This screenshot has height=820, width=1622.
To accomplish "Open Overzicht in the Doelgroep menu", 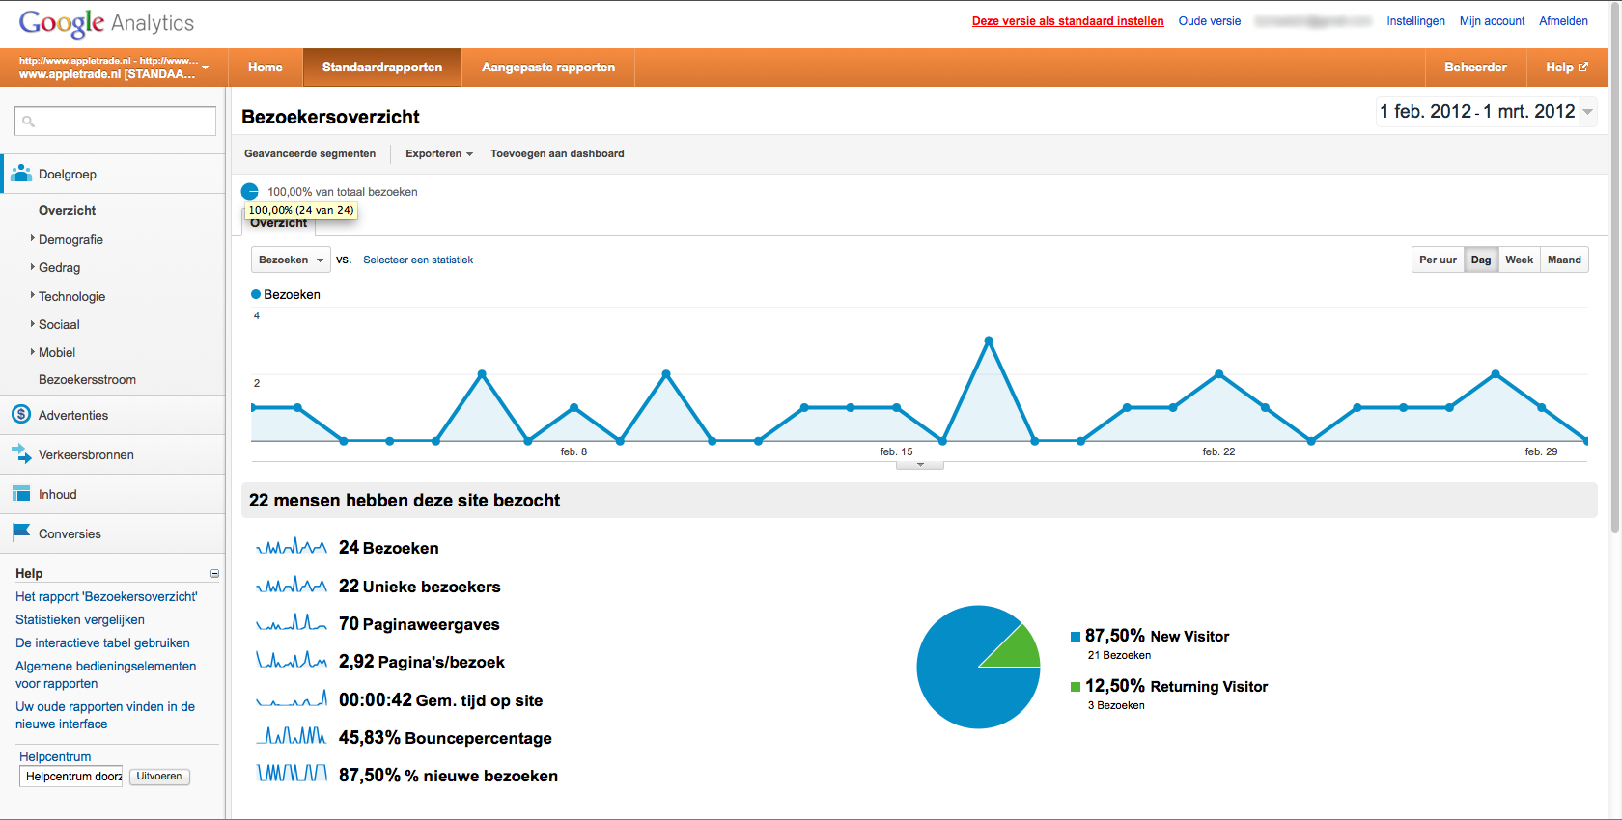I will pyautogui.click(x=67, y=210).
